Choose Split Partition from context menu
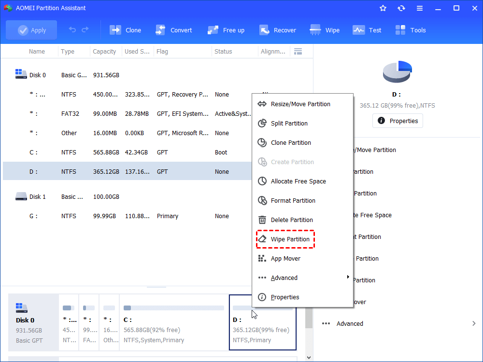Image resolution: width=483 pixels, height=362 pixels. (x=302, y=124)
